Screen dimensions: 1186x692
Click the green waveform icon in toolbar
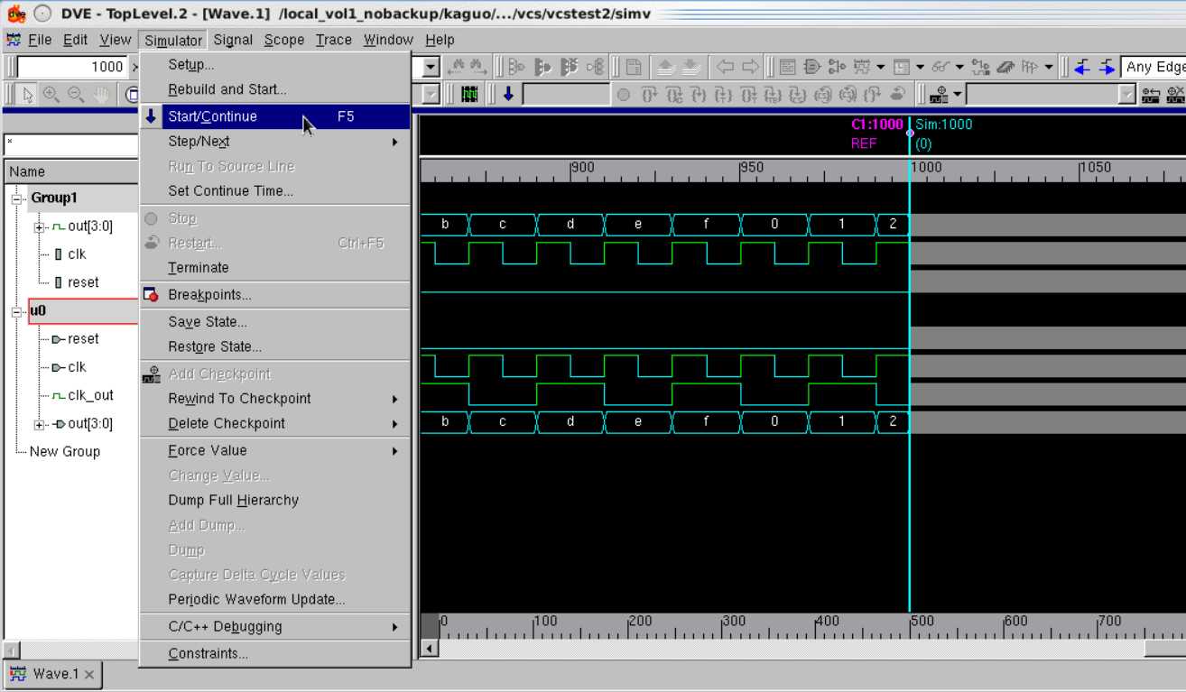click(469, 94)
